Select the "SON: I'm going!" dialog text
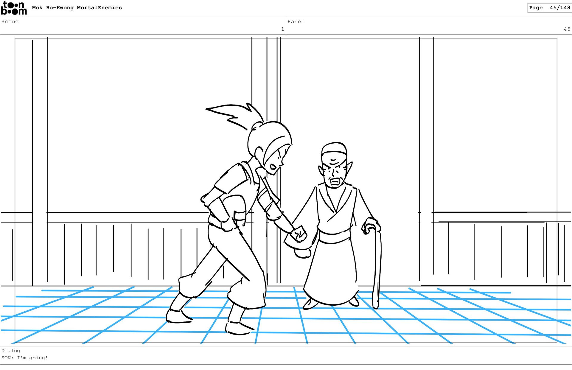 point(25,358)
